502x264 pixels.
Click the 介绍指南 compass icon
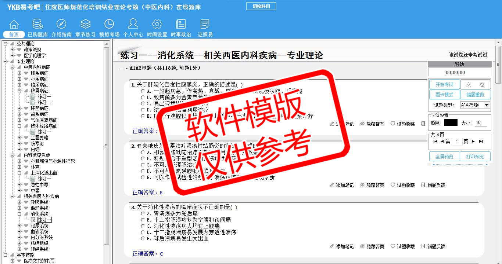[61, 25]
